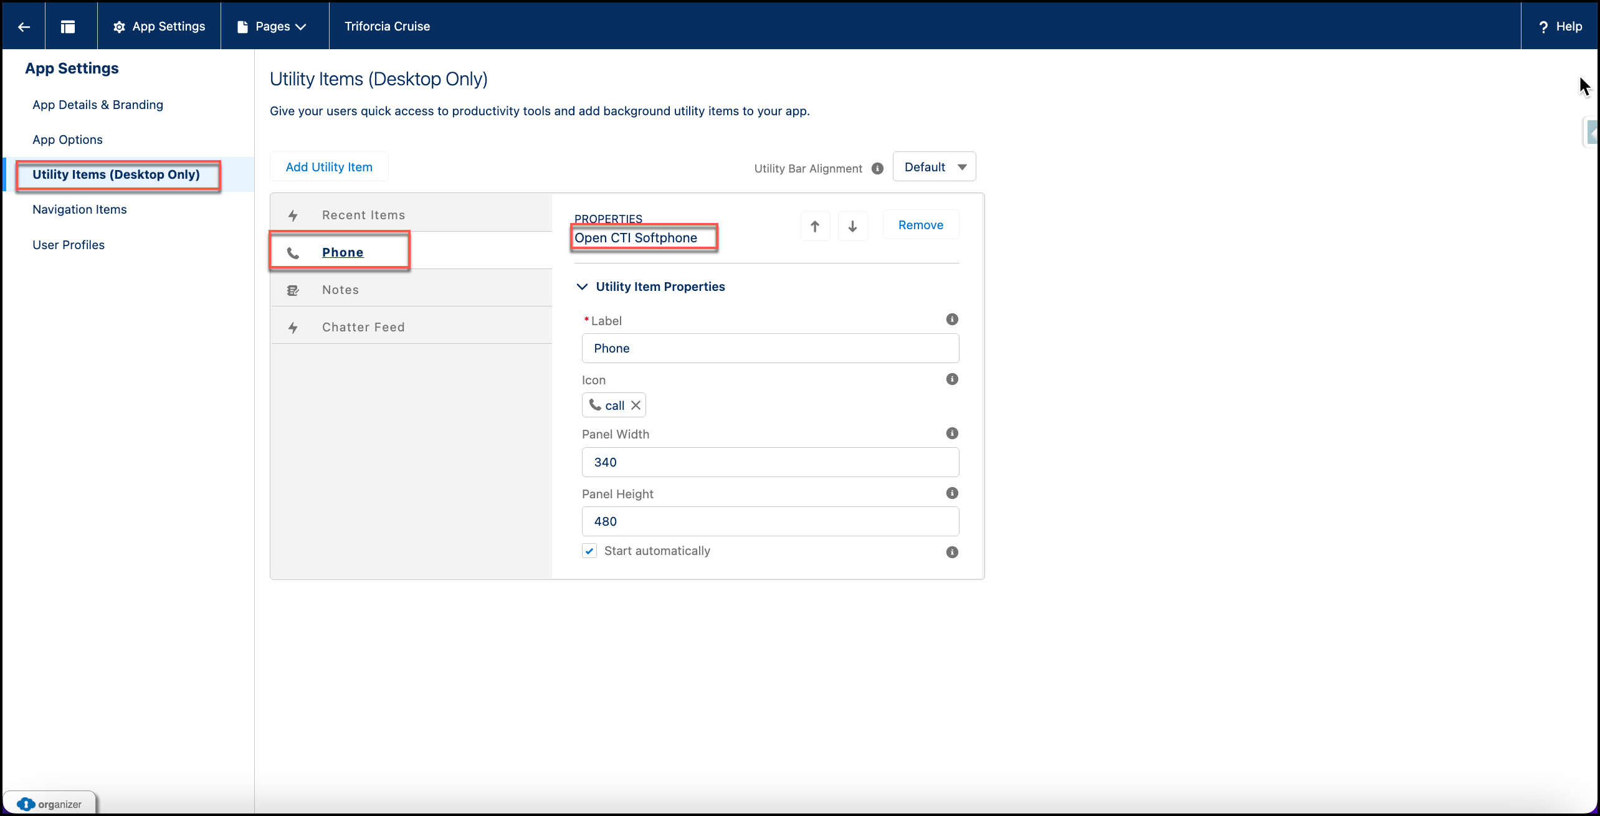Viewport: 1600px width, 816px height.
Task: Open the Utility Bar Alignment dropdown
Action: 934,167
